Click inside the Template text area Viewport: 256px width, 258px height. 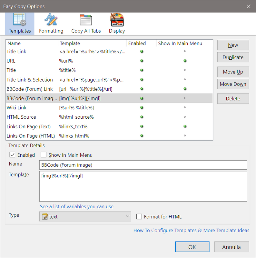(143, 186)
